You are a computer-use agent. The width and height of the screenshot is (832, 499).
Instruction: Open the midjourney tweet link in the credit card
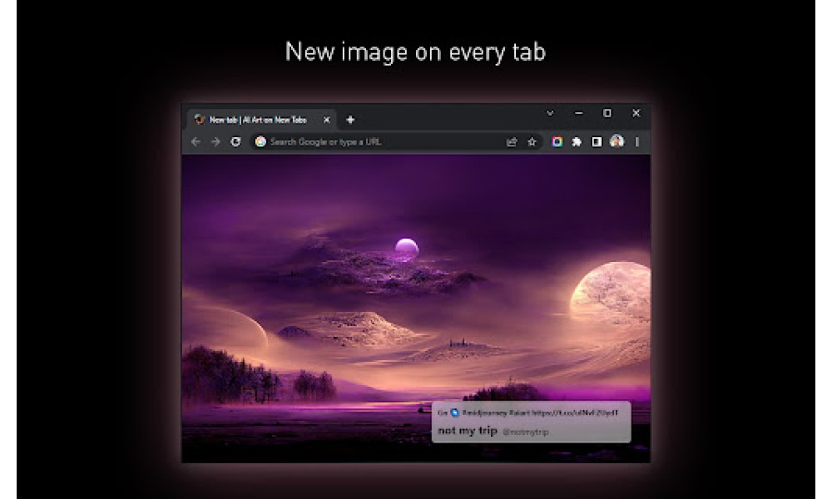[x=540, y=413]
